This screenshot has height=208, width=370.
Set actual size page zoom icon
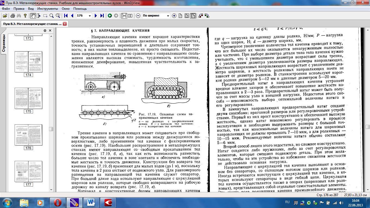(x=180, y=16)
